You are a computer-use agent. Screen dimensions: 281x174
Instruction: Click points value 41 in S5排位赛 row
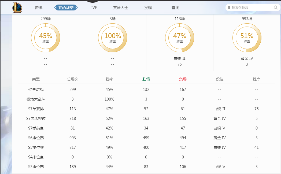[256, 147]
